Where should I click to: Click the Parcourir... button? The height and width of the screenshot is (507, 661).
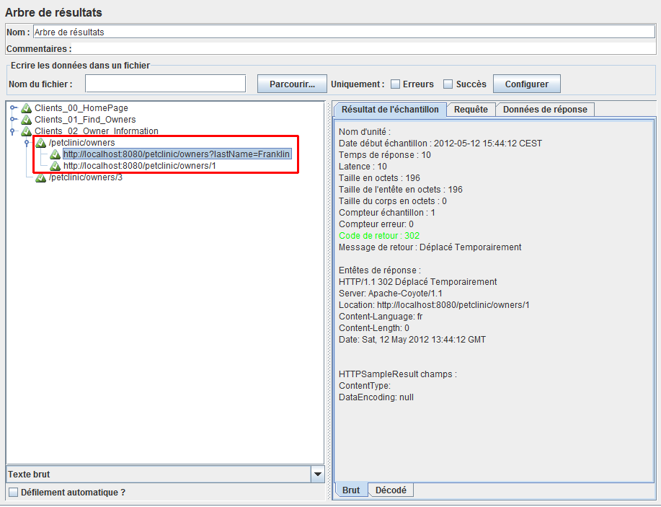pyautogui.click(x=292, y=84)
